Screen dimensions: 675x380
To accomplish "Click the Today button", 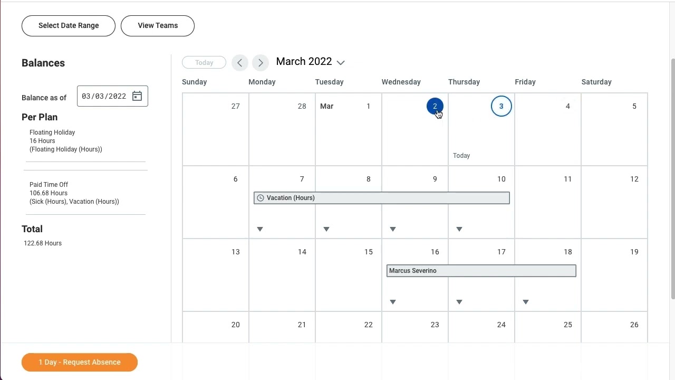I will pyautogui.click(x=204, y=62).
